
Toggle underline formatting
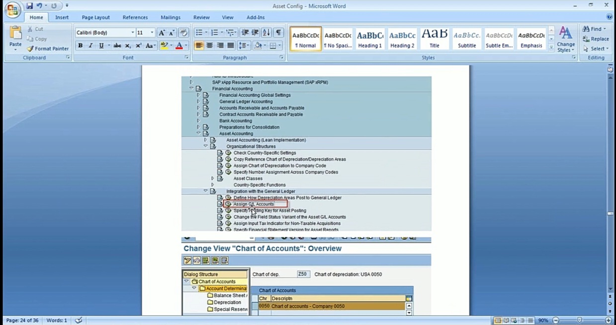click(101, 46)
